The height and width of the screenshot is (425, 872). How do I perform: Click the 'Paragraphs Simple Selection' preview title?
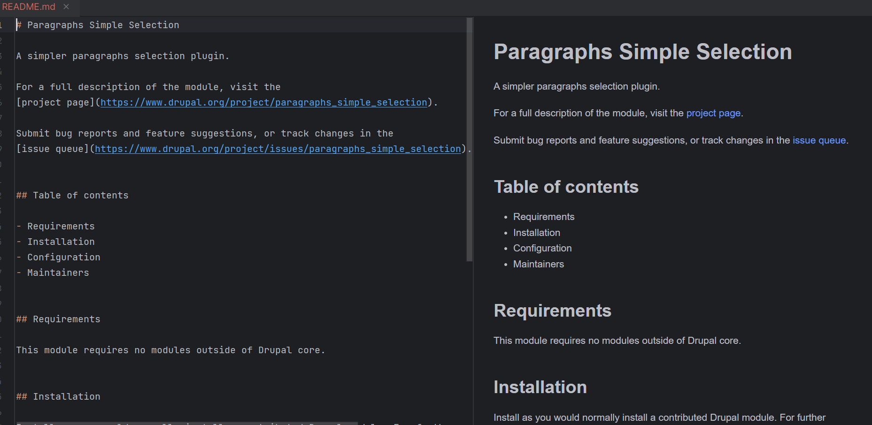(x=642, y=52)
